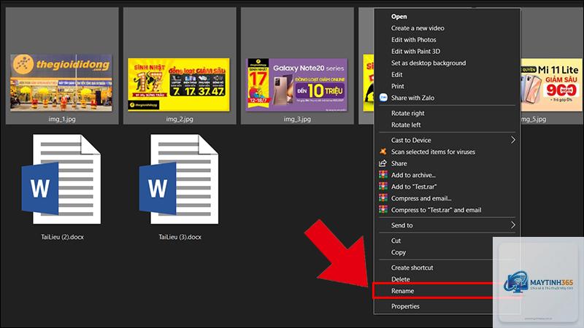Expand the Cast to Device submenu arrow

click(513, 140)
